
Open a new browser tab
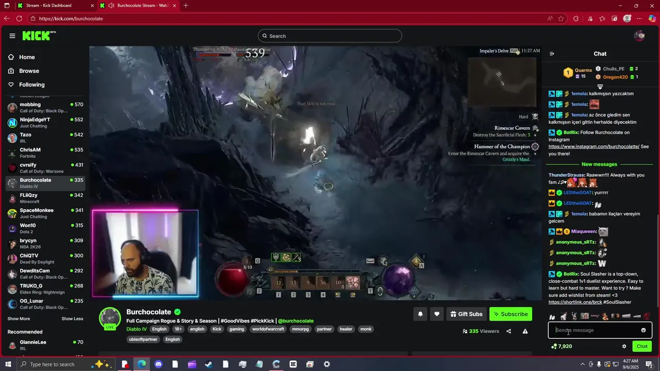tap(186, 6)
